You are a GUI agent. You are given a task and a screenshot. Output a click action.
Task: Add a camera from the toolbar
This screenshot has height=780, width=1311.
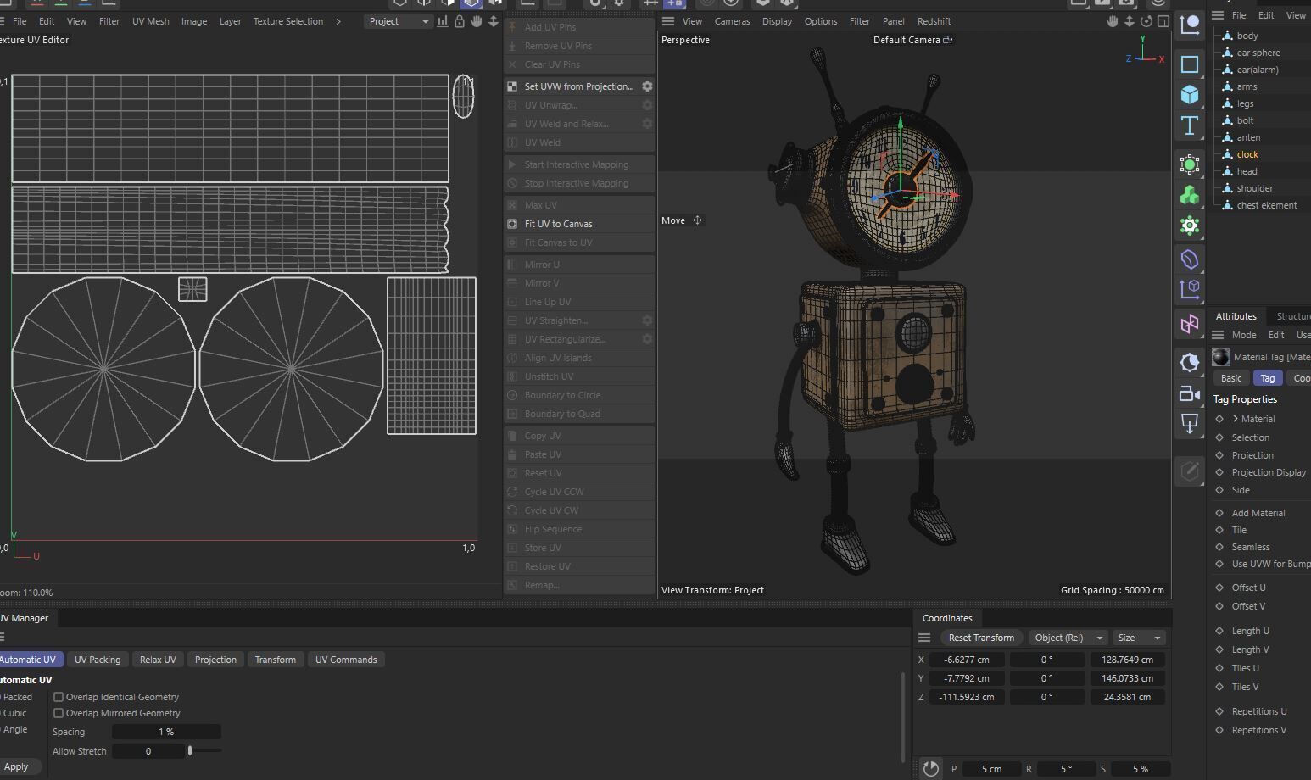(x=1190, y=393)
